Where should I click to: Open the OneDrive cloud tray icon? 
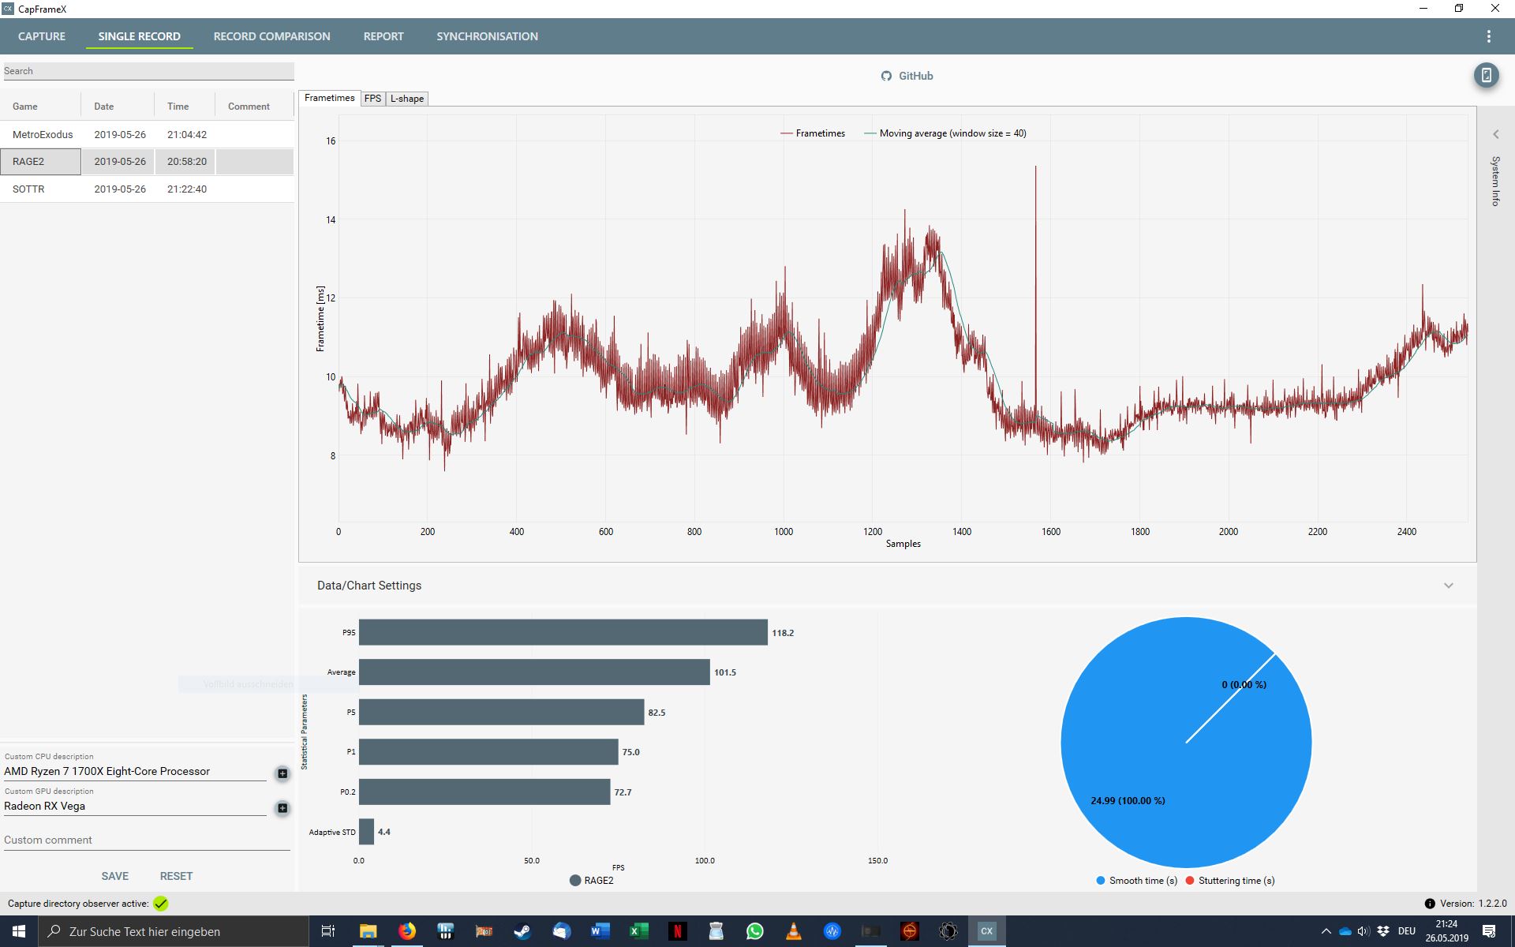pyautogui.click(x=1345, y=931)
